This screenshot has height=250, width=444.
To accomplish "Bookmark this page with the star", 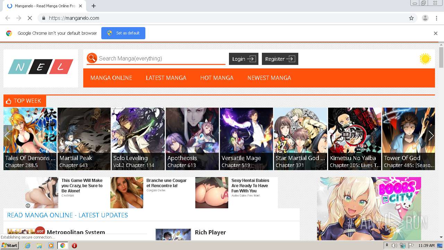I will 411,18.
